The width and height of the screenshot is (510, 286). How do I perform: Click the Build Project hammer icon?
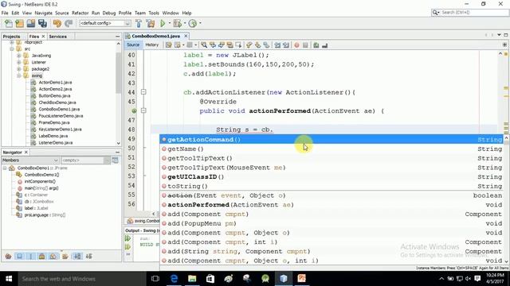tap(139, 23)
